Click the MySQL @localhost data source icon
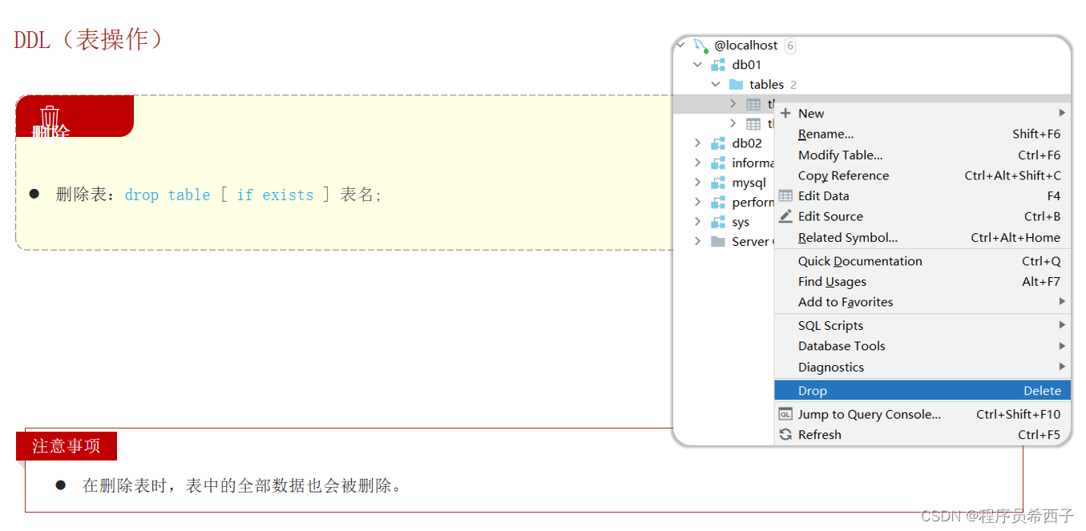The height and width of the screenshot is (531, 1086). pyautogui.click(x=700, y=46)
